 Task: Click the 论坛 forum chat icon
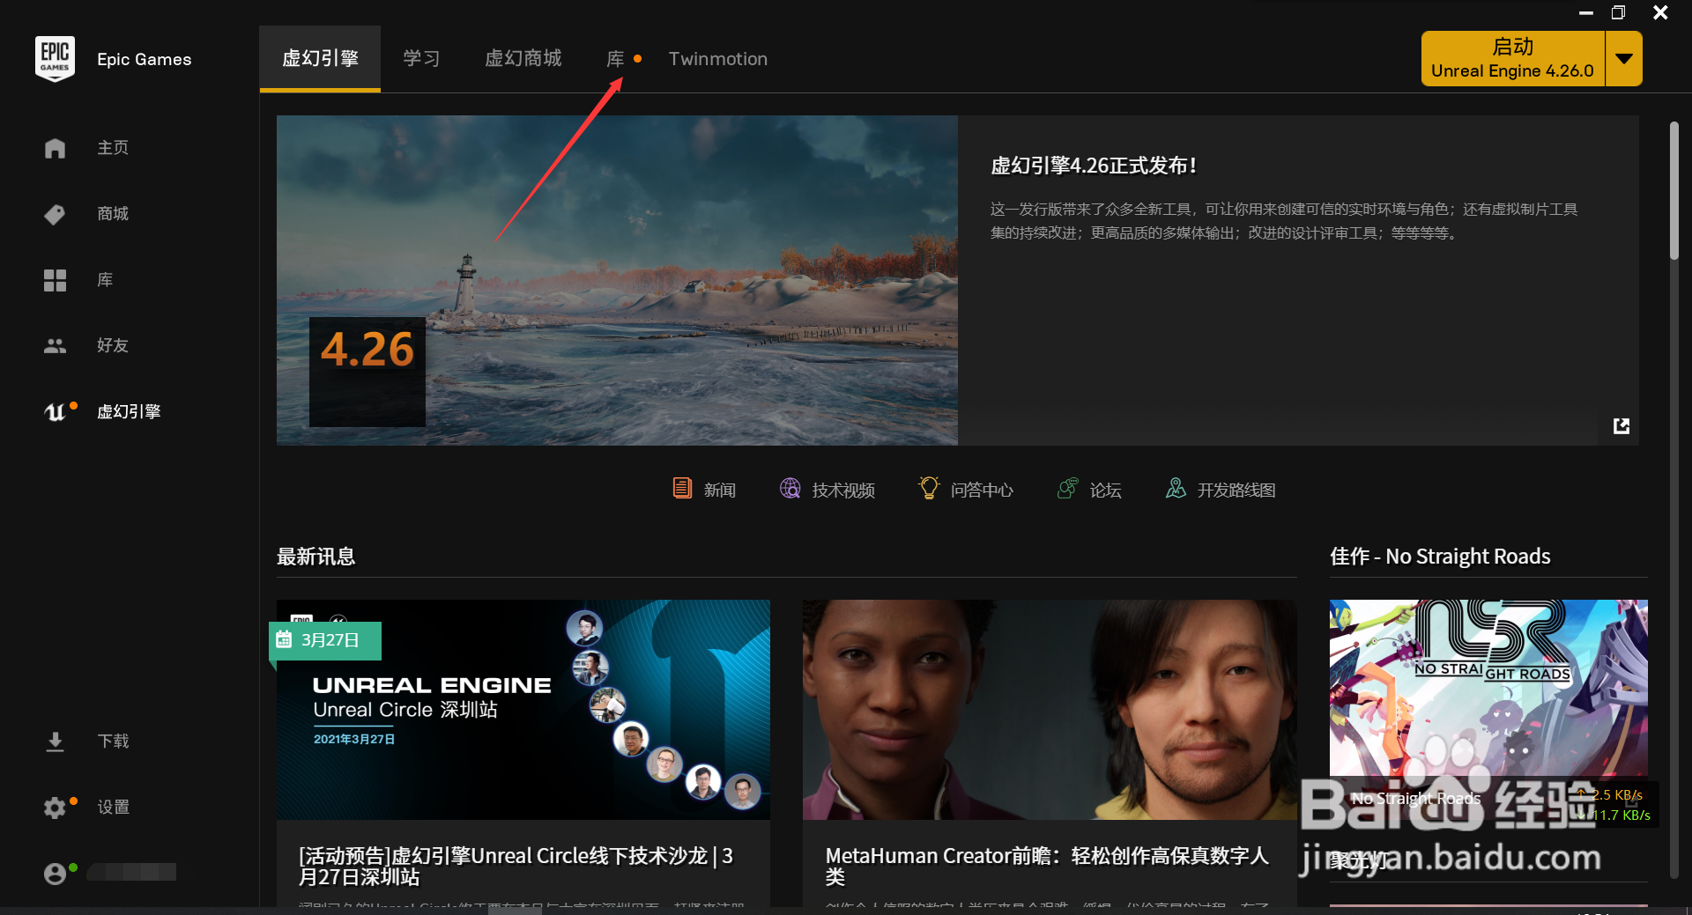tap(1067, 489)
